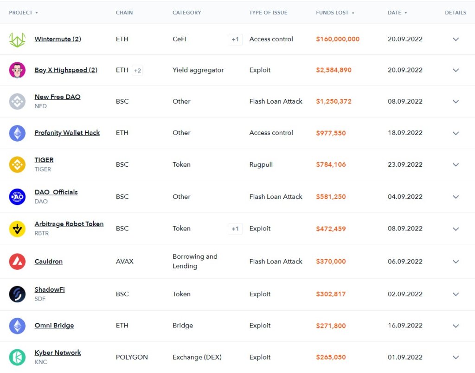The image size is (475, 373).
Task: Expand details for the Wintermute row
Action: coord(456,39)
